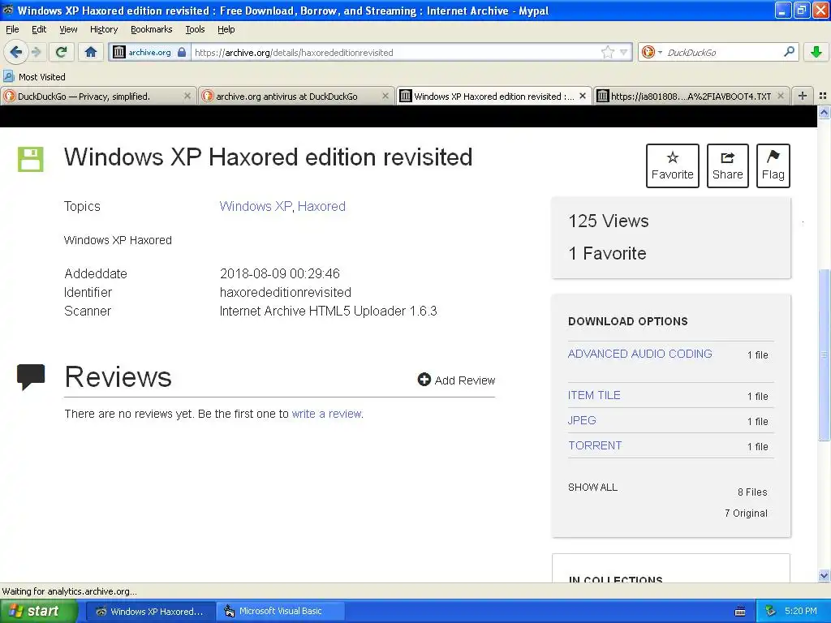Image resolution: width=831 pixels, height=623 pixels.
Task: Favorite this item with the star button
Action: point(672,165)
